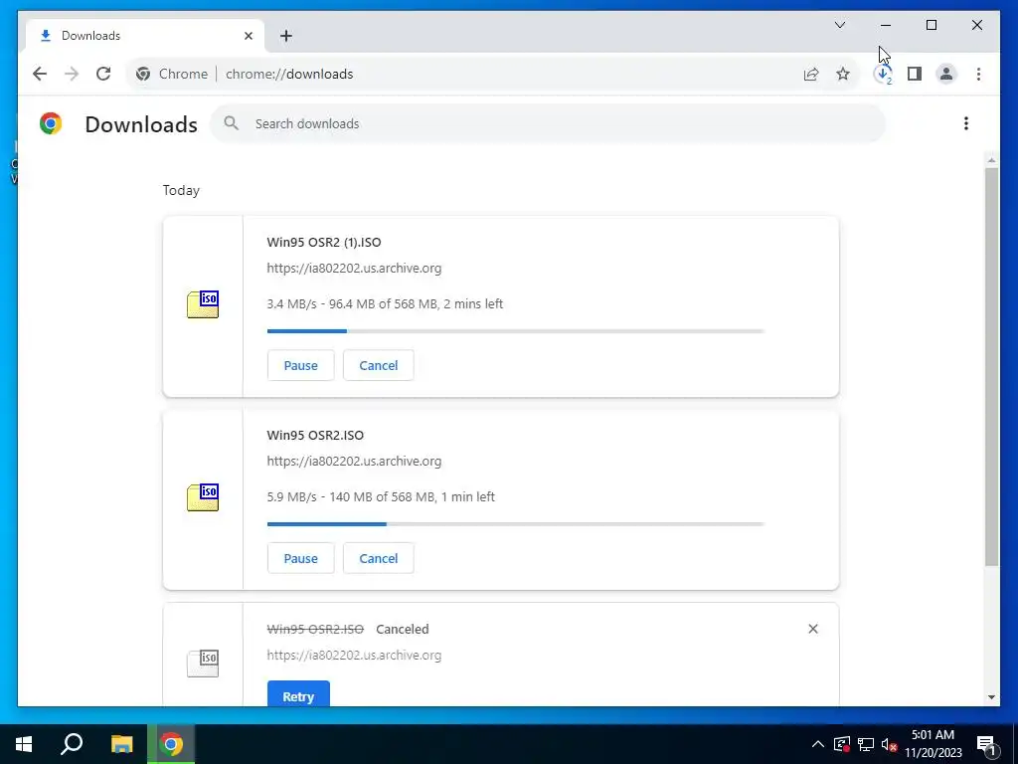Viewport: 1018px width, 764px height.
Task: Click the page vertical scrollbar thumb
Action: [991, 367]
